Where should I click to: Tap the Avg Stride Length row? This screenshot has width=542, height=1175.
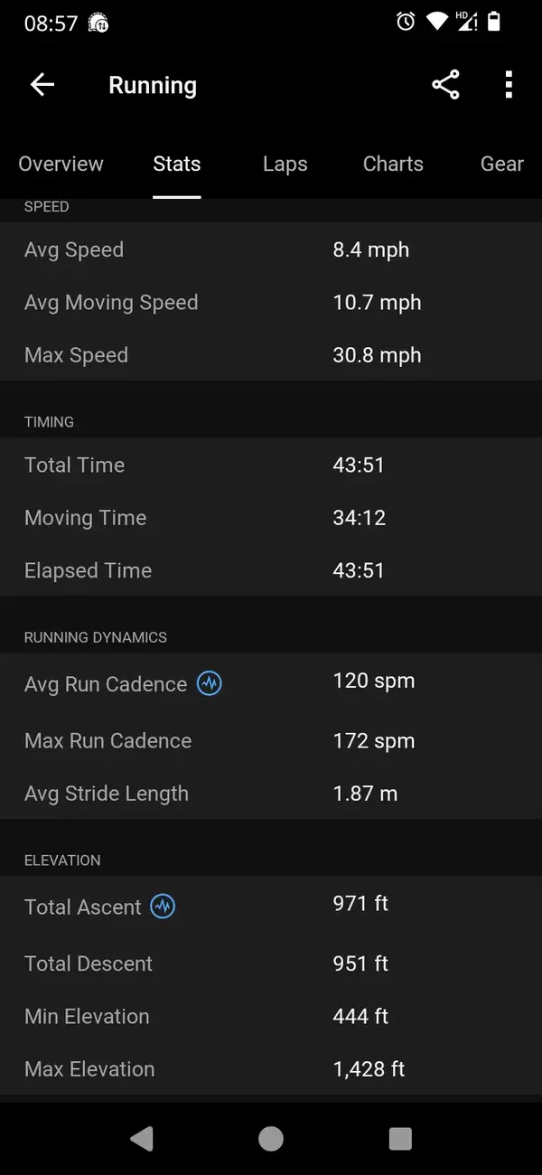click(x=271, y=794)
